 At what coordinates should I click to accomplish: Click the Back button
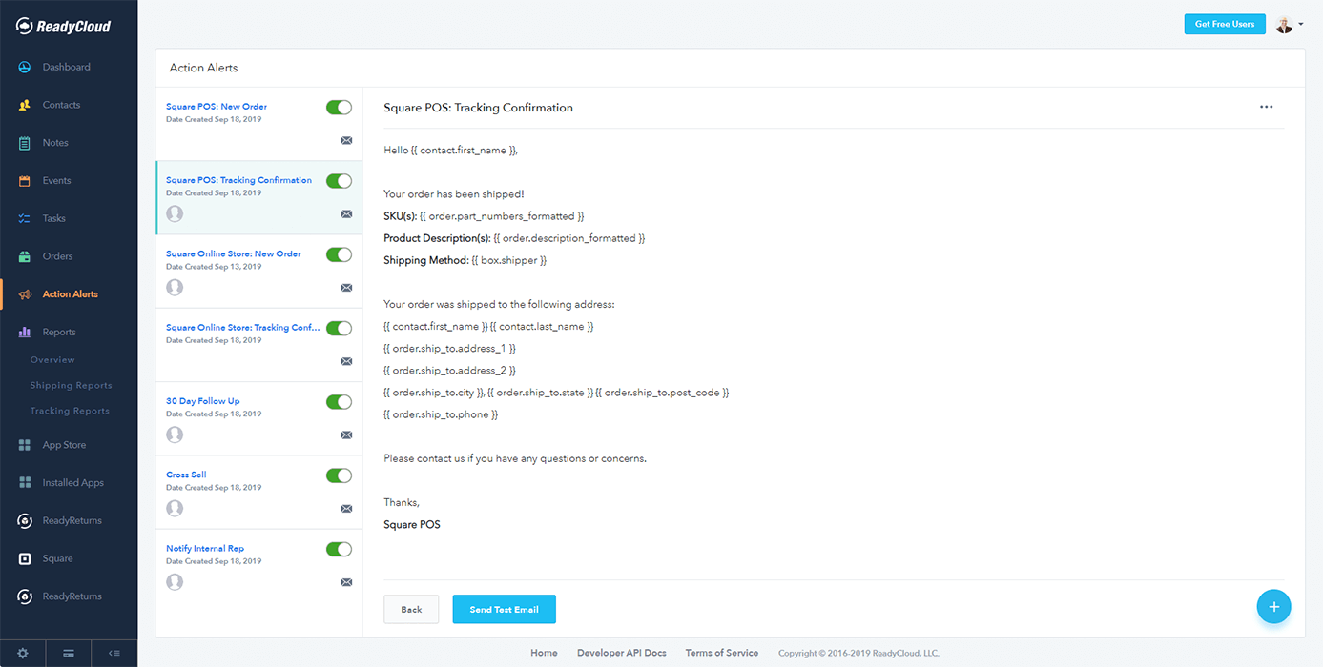click(411, 609)
